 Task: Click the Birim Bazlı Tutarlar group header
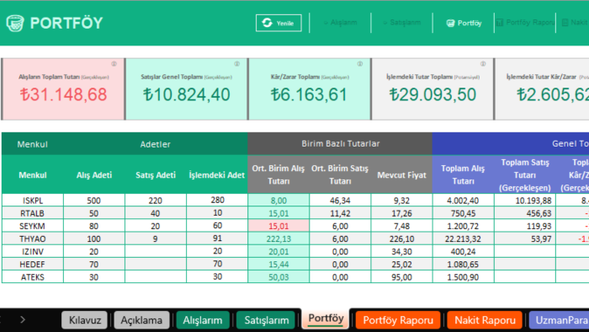(x=340, y=143)
